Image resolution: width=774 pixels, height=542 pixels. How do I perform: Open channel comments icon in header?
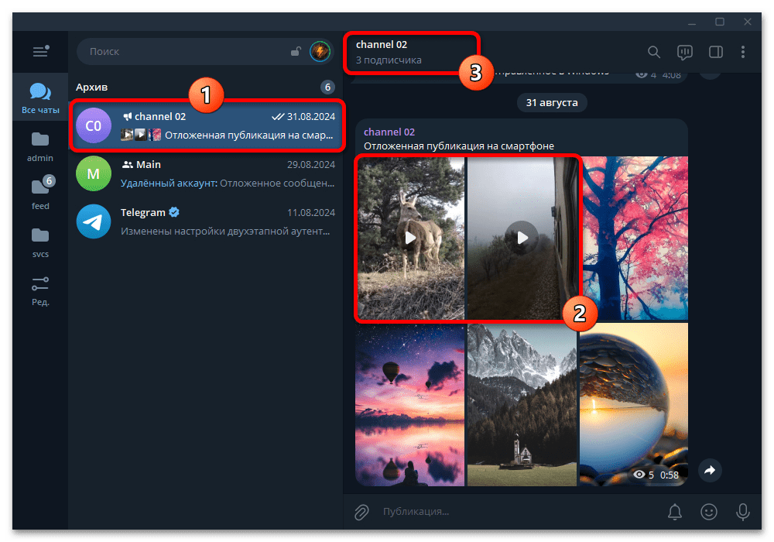685,53
